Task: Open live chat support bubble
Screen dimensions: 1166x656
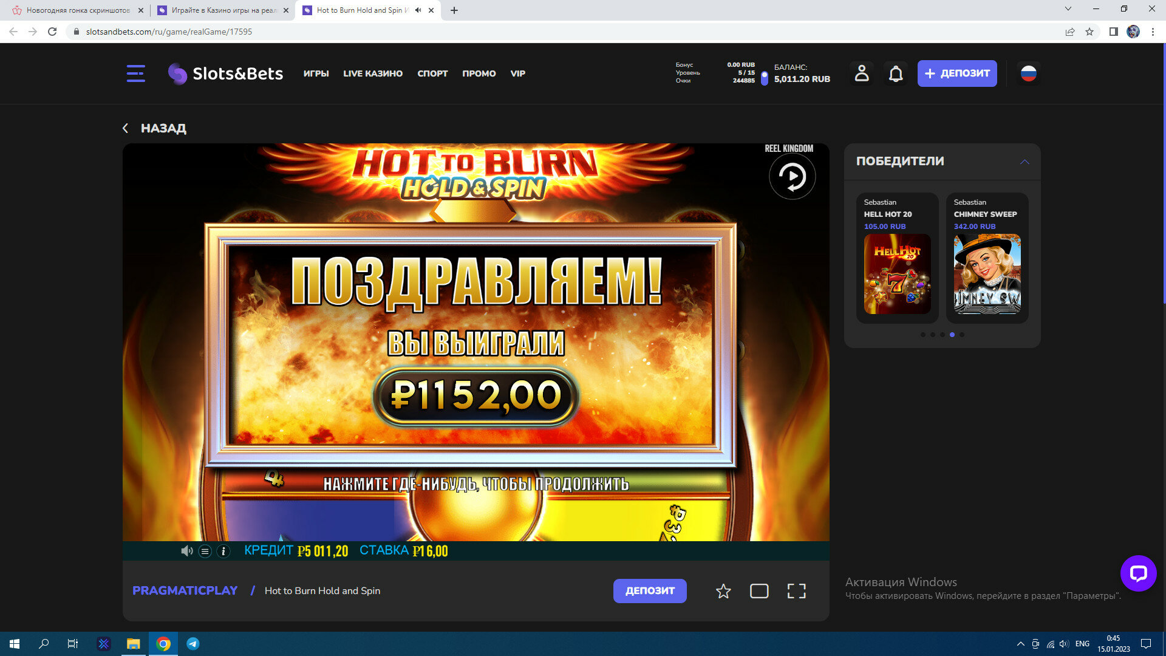Action: click(1138, 573)
